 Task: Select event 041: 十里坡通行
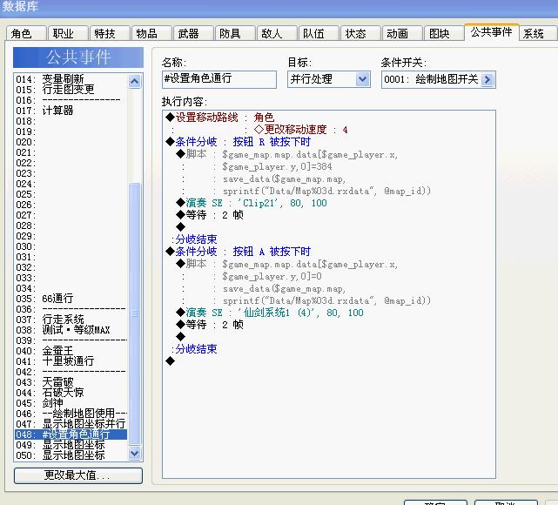click(x=71, y=360)
